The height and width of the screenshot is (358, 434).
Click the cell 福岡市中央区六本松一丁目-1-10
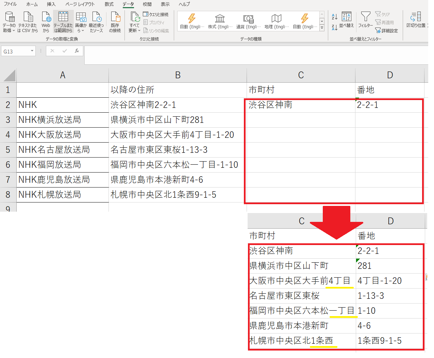click(x=178, y=165)
